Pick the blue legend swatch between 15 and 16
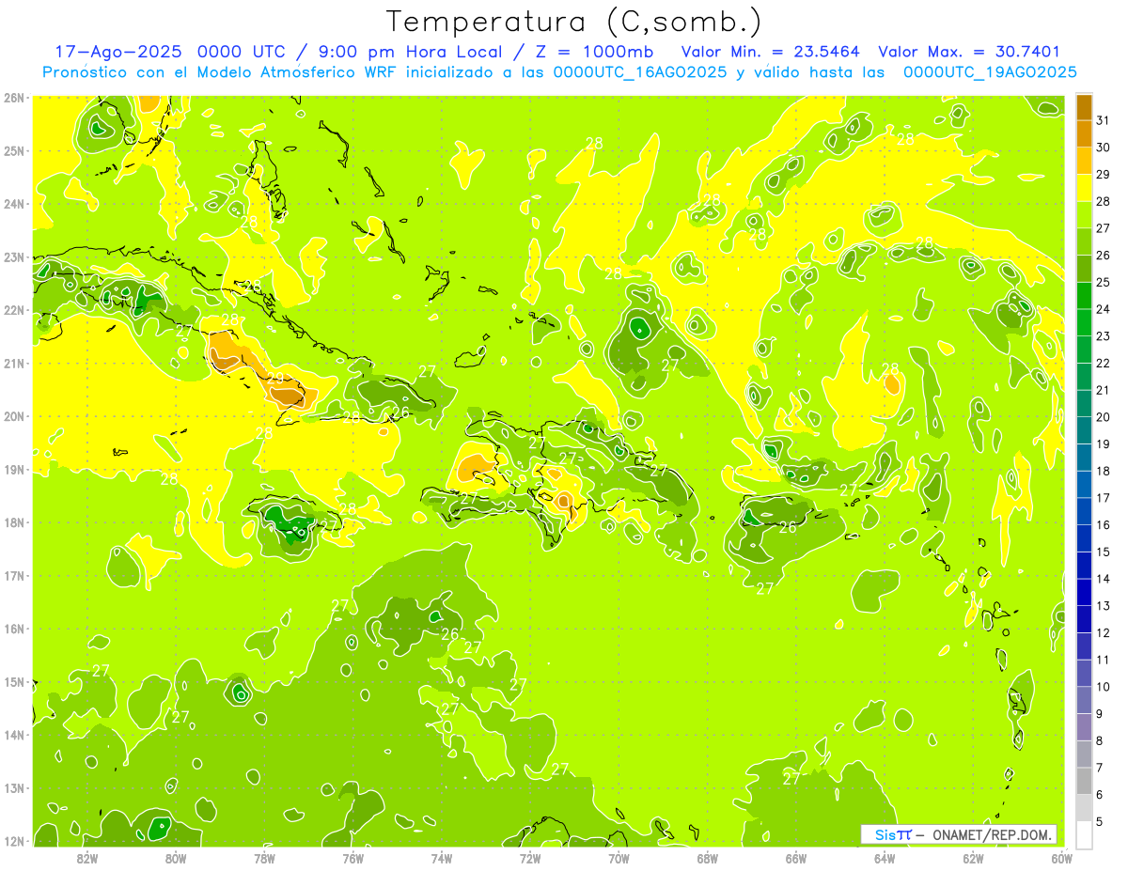1128x871 pixels. [x=1084, y=538]
